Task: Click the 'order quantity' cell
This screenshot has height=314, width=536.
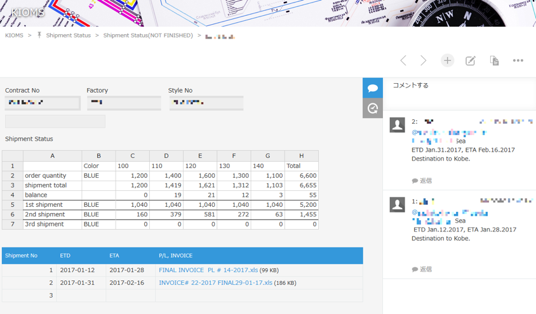Action: click(52, 176)
